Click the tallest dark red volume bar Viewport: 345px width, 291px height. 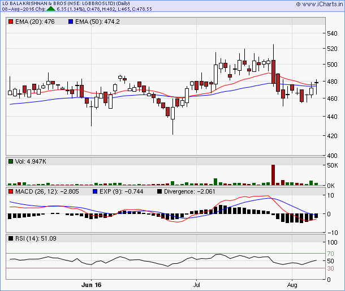pos(273,175)
